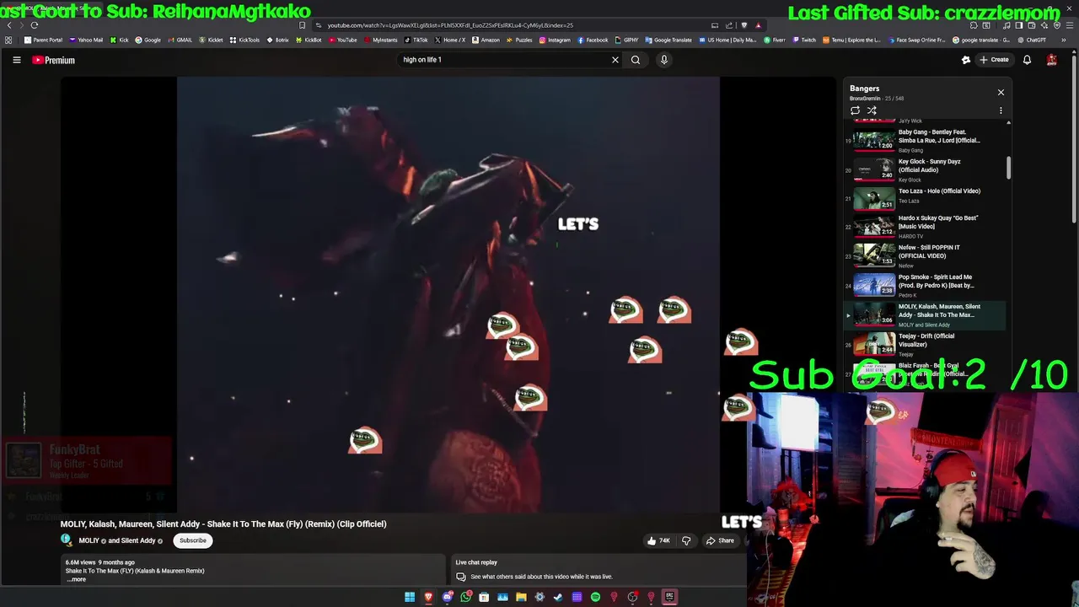
Task: Open the Windows Start menu
Action: [410, 597]
